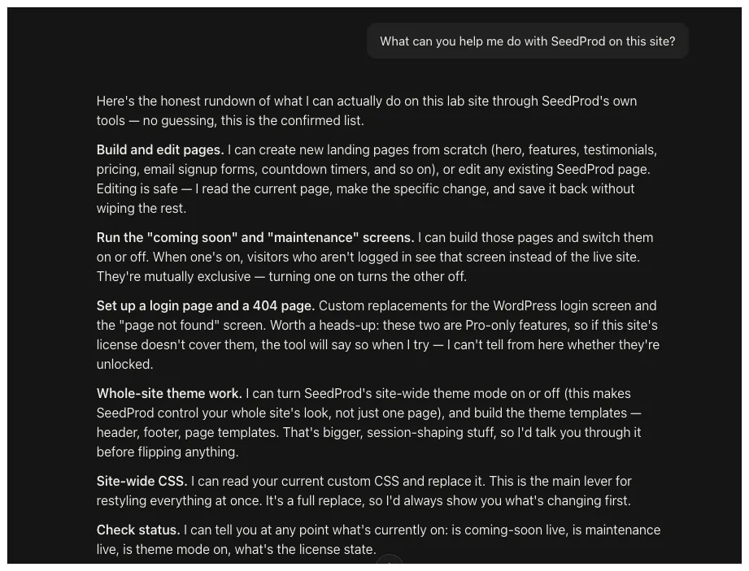This screenshot has width=749, height=571.
Task: Click the text "before flipping anything"
Action: coord(168,452)
